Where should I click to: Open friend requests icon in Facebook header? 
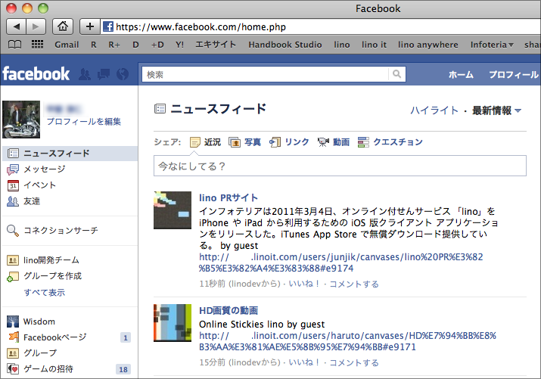coord(85,74)
